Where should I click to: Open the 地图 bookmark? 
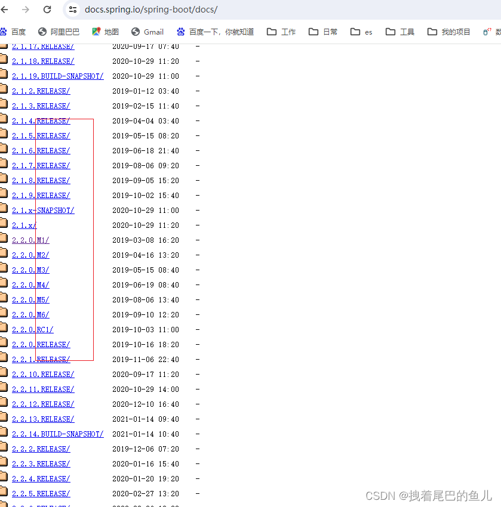(x=104, y=31)
